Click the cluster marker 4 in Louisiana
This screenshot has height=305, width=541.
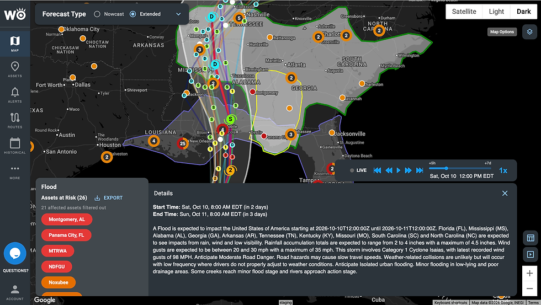pyautogui.click(x=153, y=141)
